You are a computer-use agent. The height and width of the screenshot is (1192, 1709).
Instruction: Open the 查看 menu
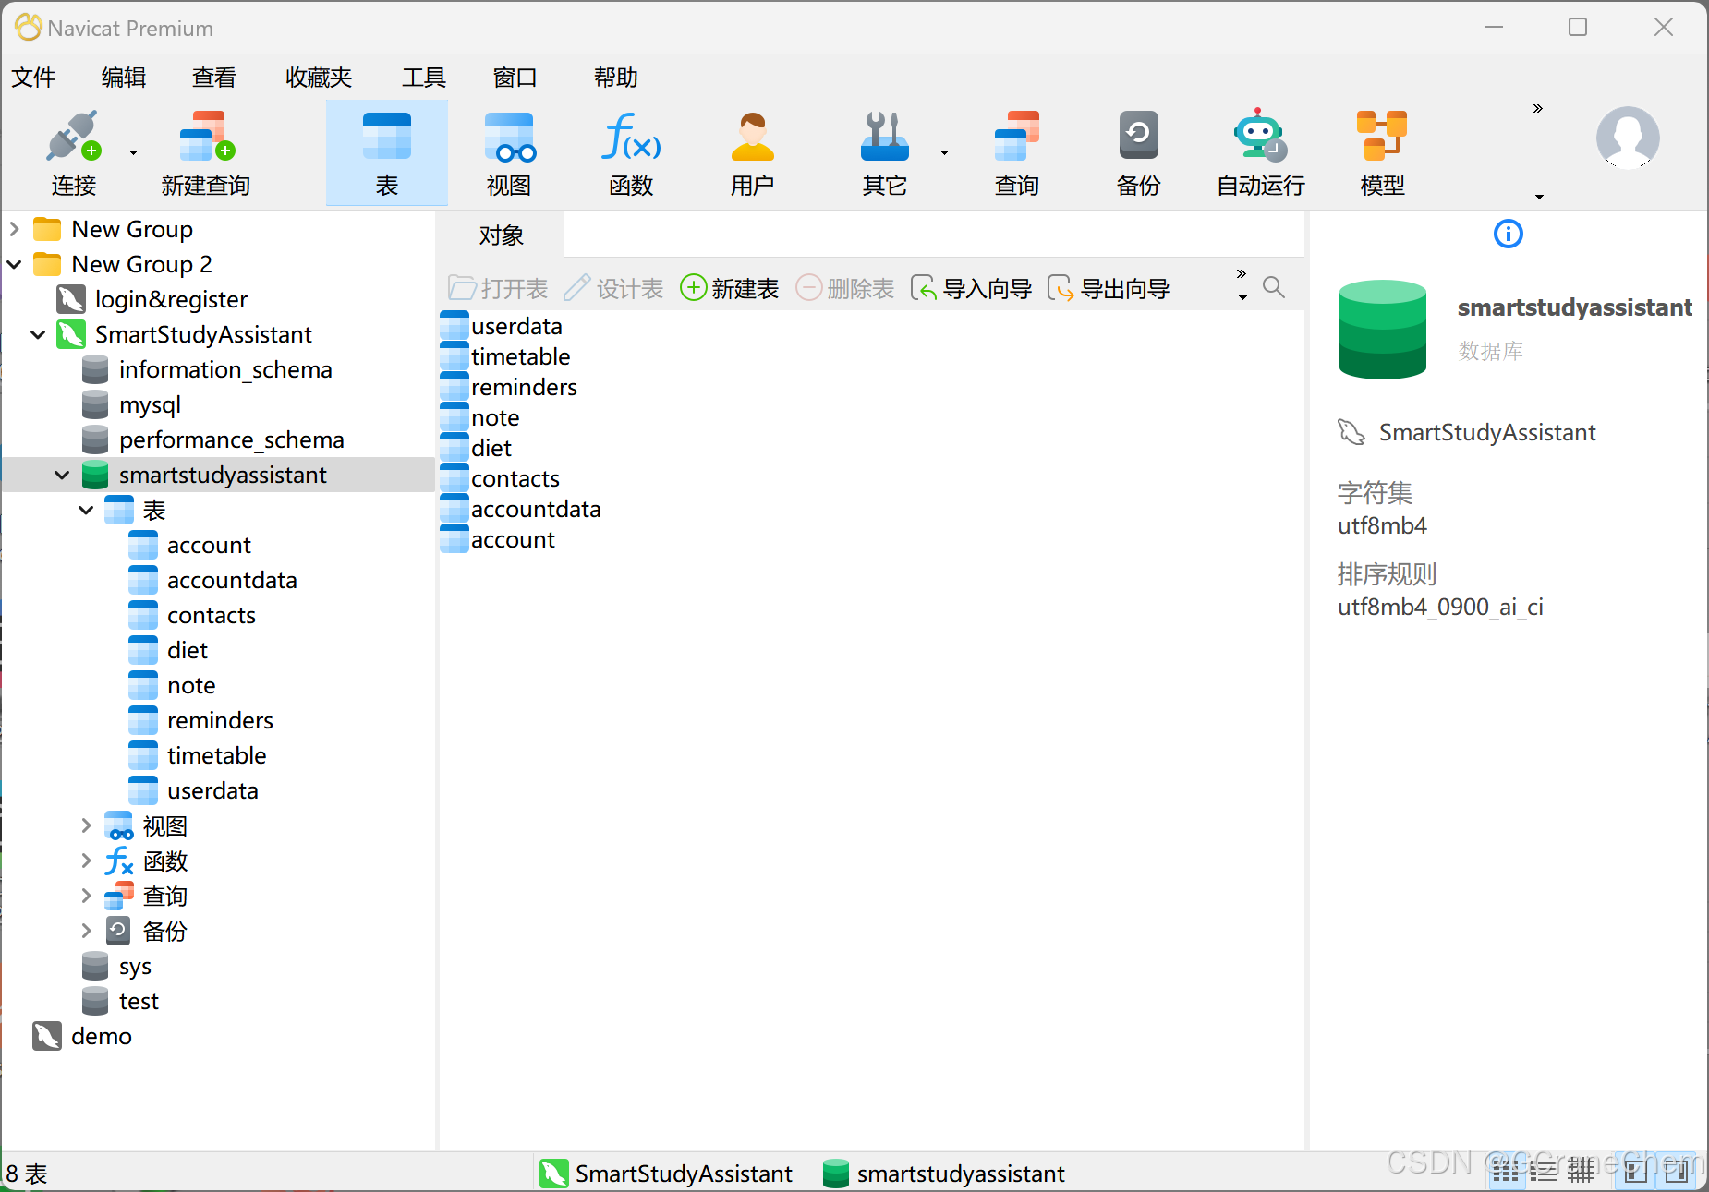coord(214,78)
